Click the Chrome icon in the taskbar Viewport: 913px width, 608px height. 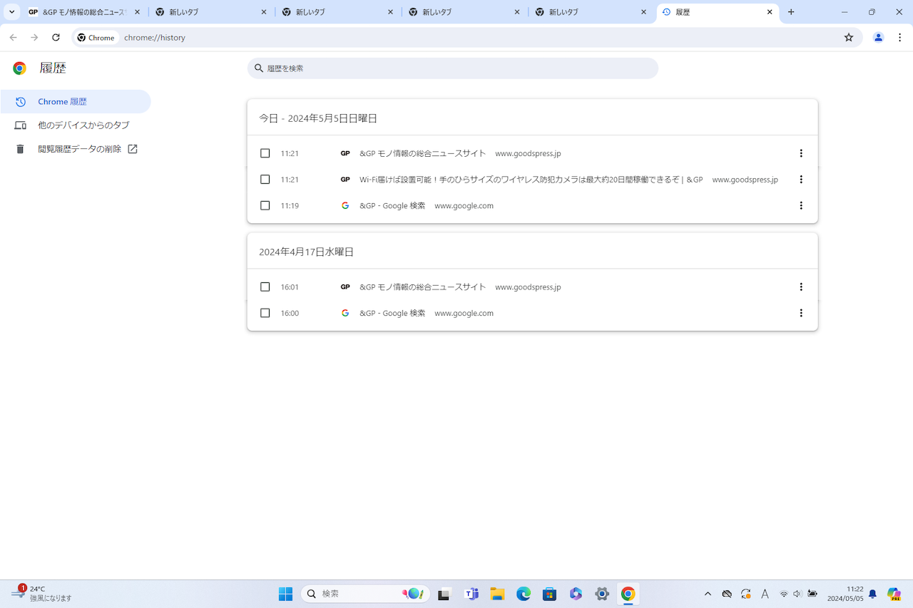pos(628,594)
